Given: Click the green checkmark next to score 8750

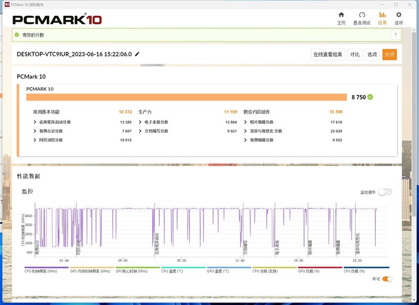Looking at the screenshot, I should point(370,97).
